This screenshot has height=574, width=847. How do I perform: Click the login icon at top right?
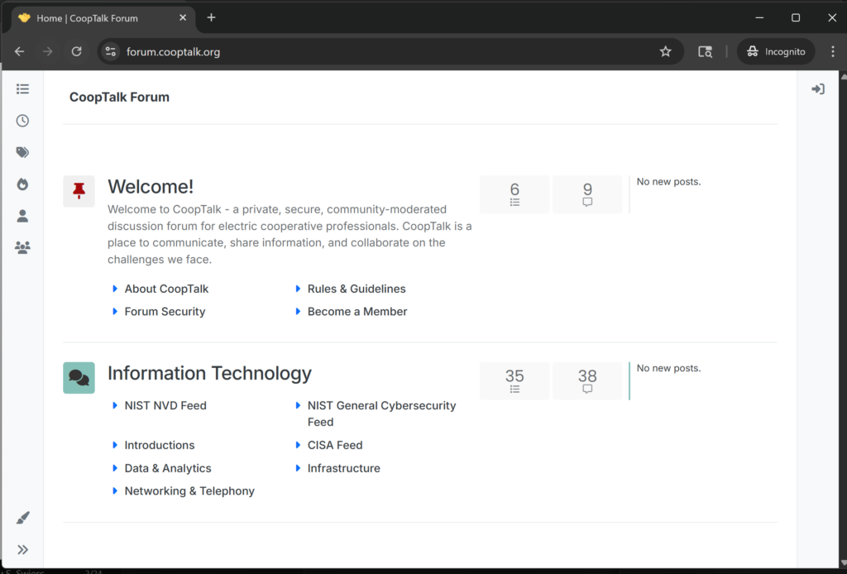pos(817,89)
